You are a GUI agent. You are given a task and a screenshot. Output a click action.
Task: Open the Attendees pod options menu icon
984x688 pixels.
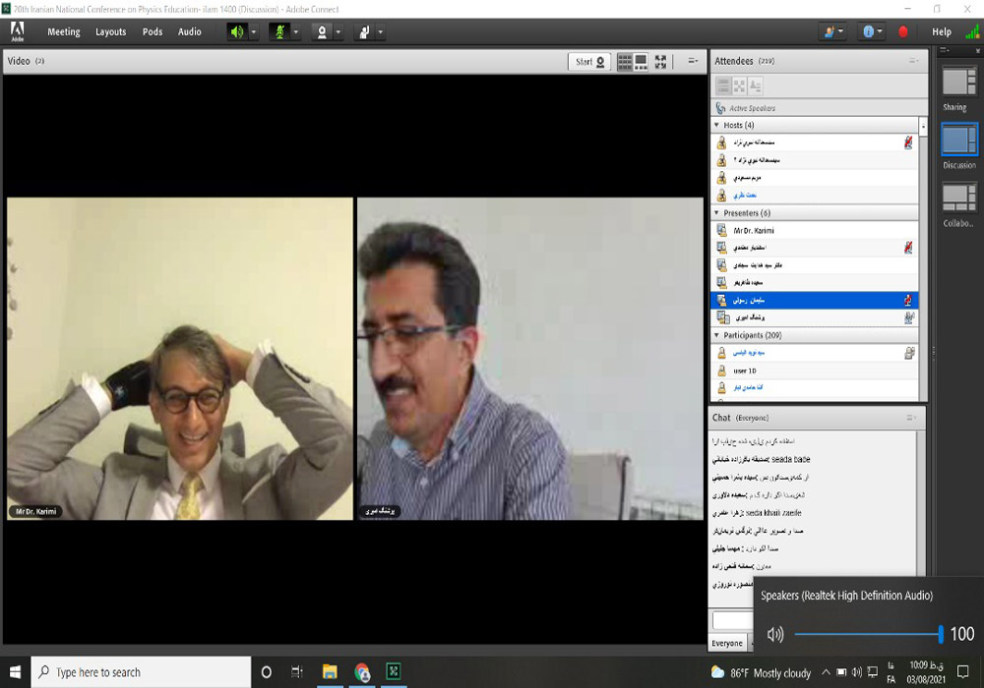coord(914,61)
